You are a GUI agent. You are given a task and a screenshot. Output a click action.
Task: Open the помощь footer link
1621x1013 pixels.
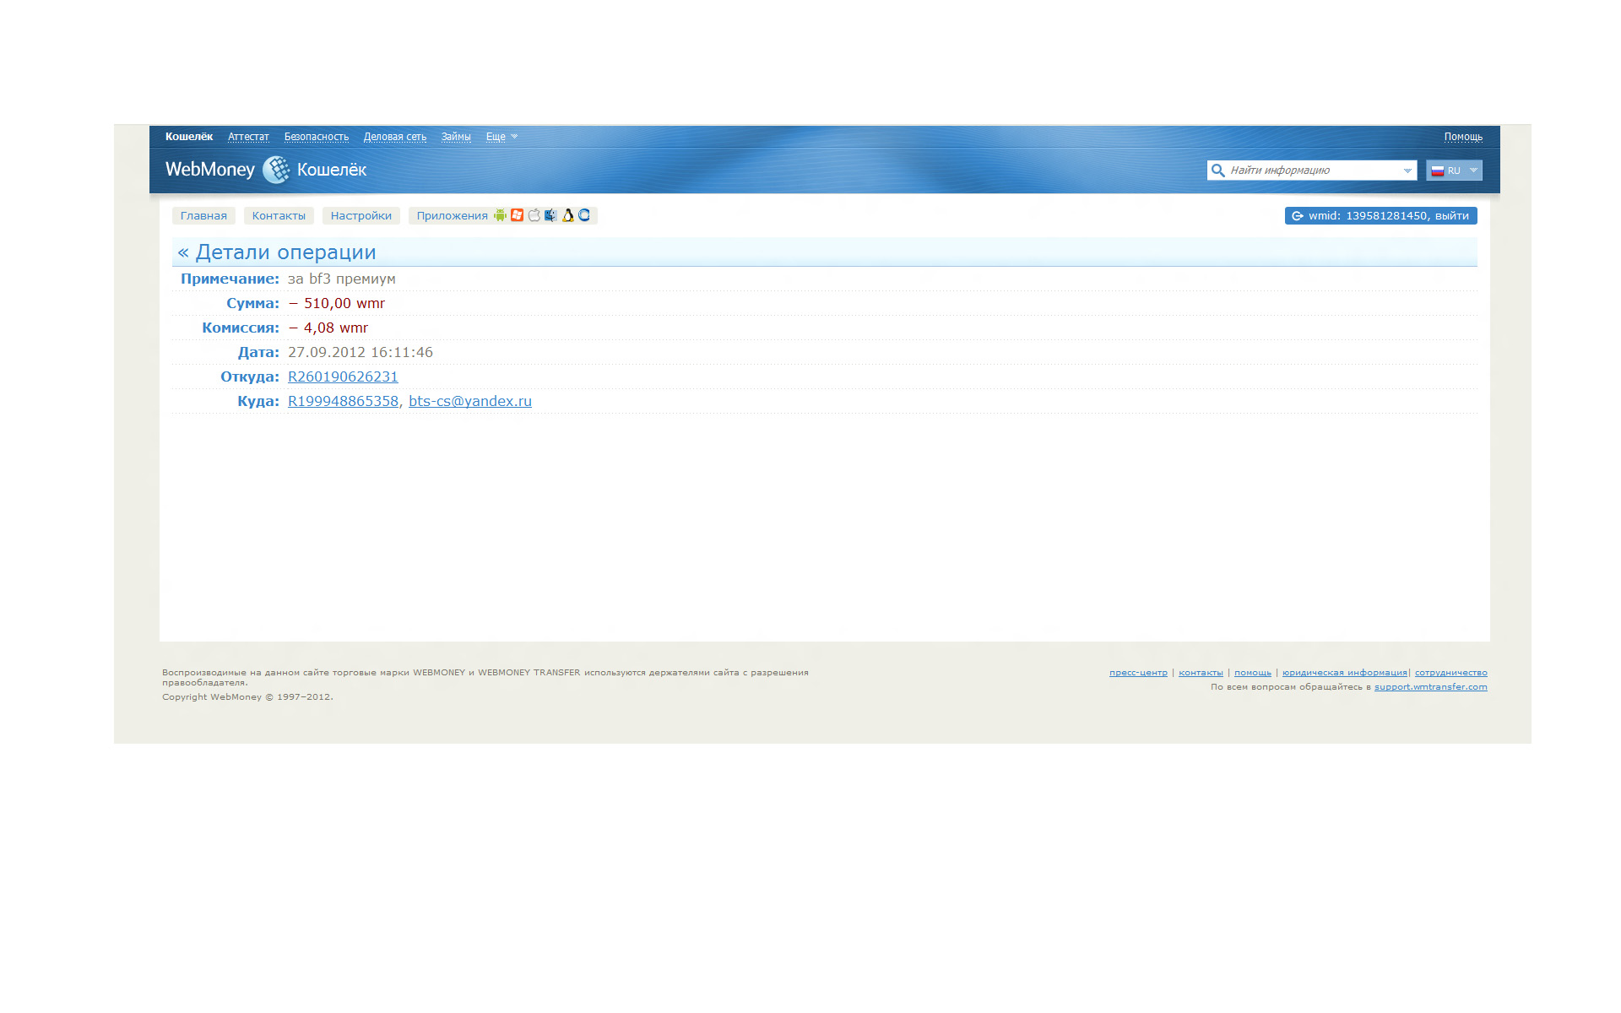(1253, 673)
